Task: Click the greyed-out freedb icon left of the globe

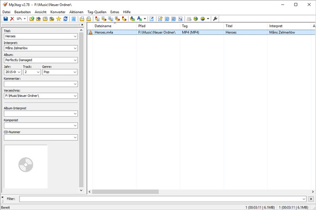Action: point(189,19)
